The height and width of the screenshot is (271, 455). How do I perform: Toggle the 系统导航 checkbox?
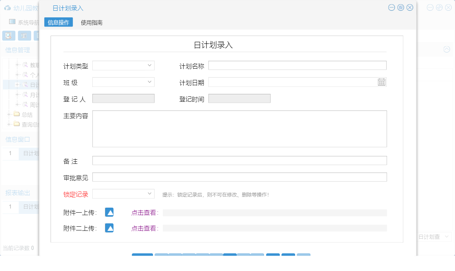11,22
